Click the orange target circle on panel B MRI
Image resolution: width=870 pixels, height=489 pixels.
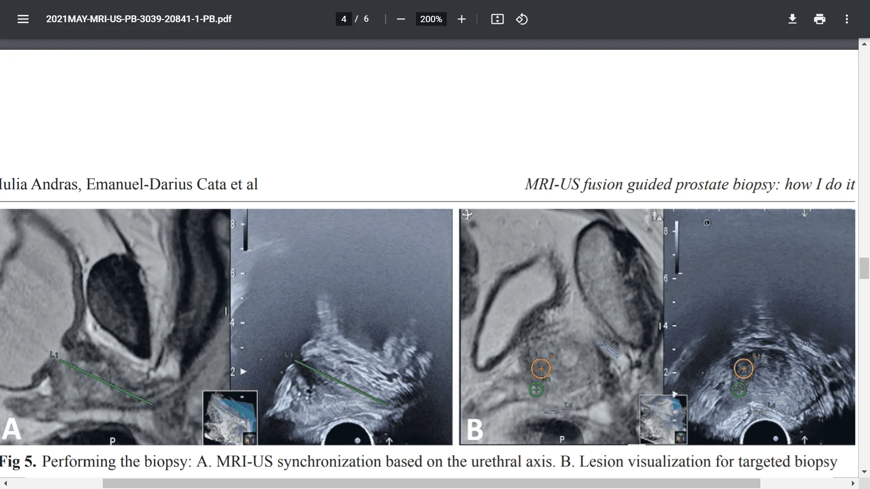pyautogui.click(x=541, y=369)
